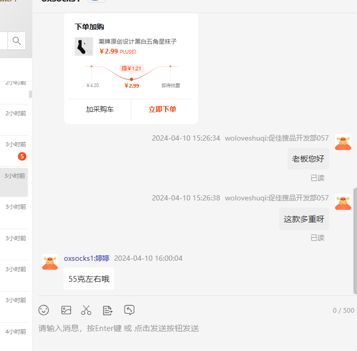357x351 pixels.
Task: Click the avatar beside 老板您好 message
Action: coord(343,143)
